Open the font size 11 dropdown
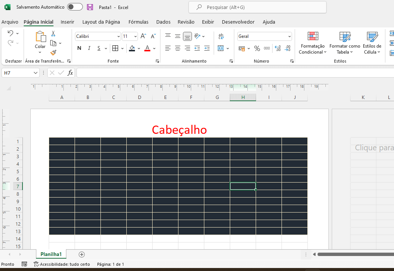The height and width of the screenshot is (271, 394). pyautogui.click(x=135, y=36)
